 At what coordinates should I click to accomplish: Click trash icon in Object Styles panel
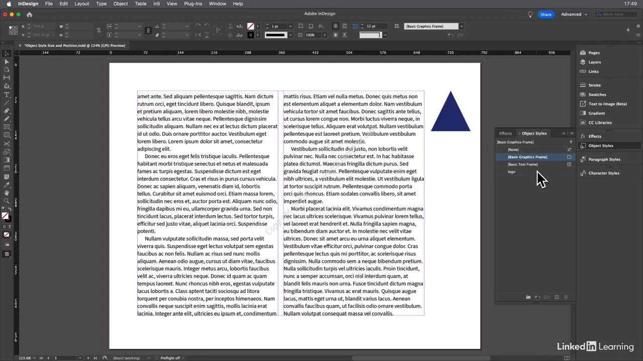[x=566, y=297]
